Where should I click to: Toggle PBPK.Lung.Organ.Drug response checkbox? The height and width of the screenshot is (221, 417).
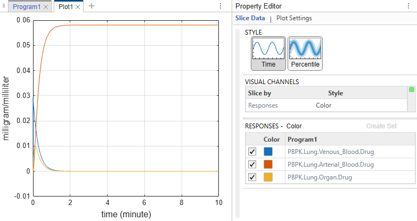pos(252,177)
